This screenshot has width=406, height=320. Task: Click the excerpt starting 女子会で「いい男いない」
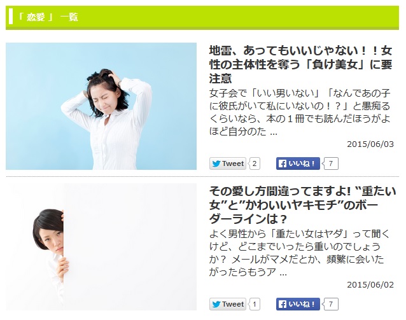[x=300, y=113]
